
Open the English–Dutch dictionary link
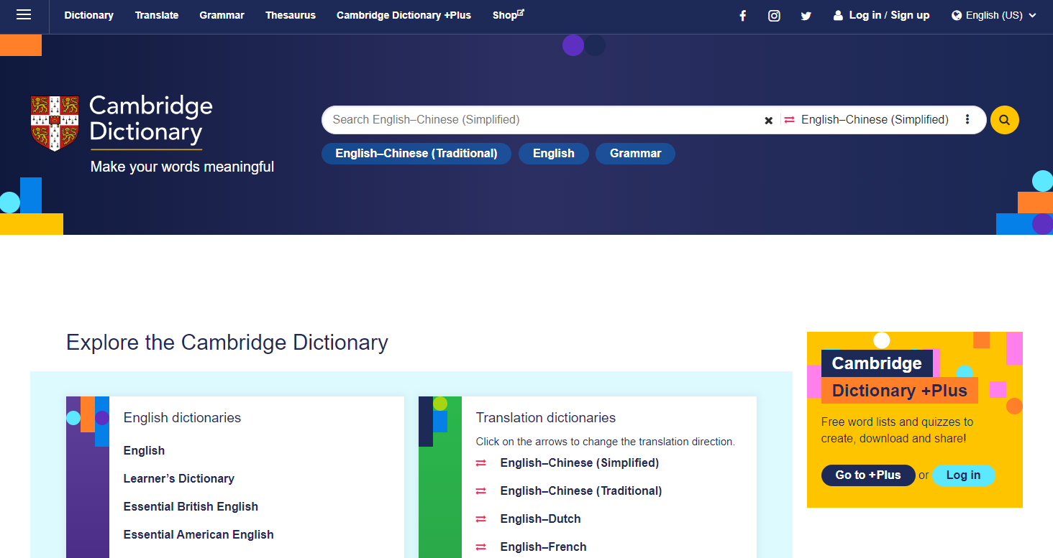pos(540,519)
